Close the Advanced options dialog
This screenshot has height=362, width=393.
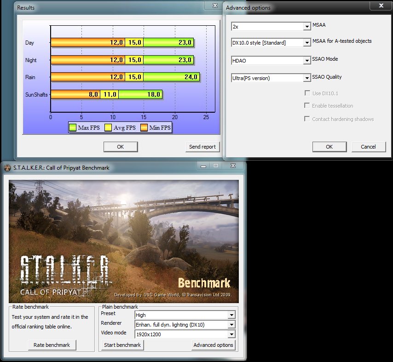[x=381, y=6]
